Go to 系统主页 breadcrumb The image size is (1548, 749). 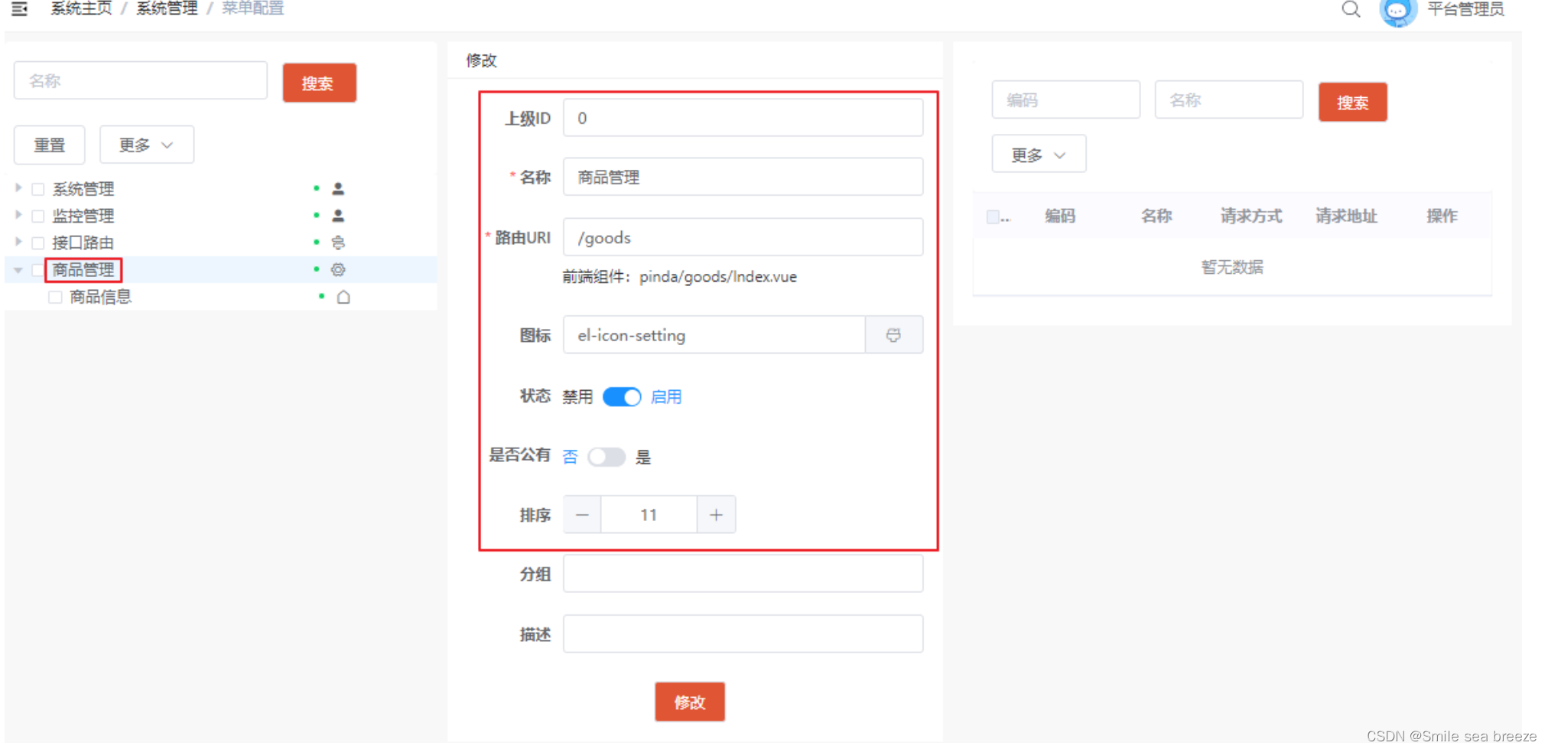pos(81,8)
